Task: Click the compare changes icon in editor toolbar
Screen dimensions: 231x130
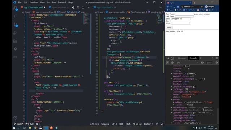Action: 78,7
